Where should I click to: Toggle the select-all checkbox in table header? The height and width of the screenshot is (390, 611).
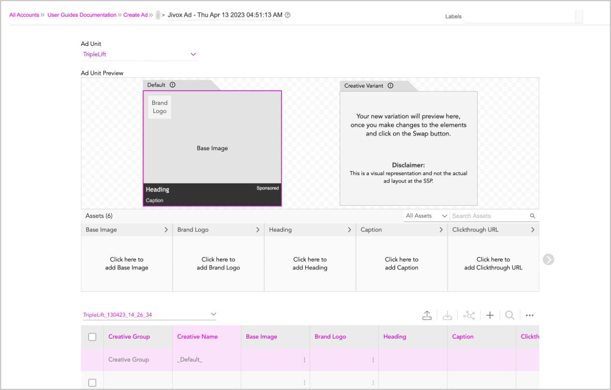coord(92,337)
